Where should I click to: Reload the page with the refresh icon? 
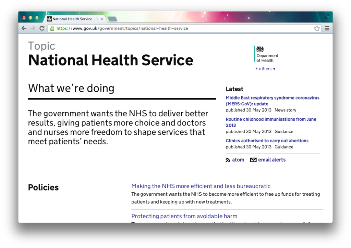[x=42, y=28]
